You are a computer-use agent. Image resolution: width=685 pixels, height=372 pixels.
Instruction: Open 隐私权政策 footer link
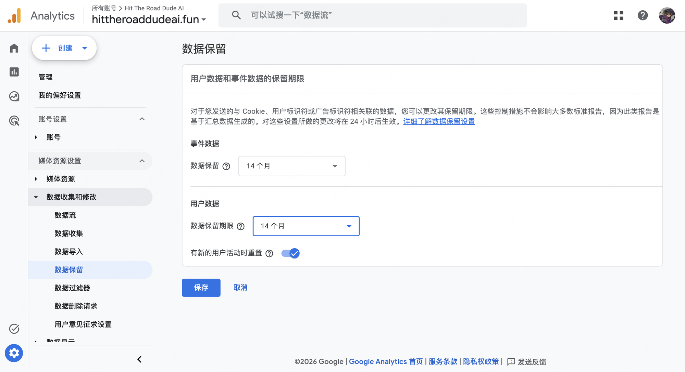[x=481, y=362]
